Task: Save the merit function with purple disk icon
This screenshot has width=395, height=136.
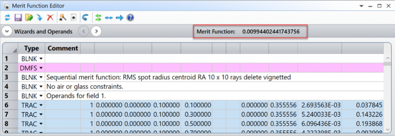Action: pyautogui.click(x=18, y=18)
